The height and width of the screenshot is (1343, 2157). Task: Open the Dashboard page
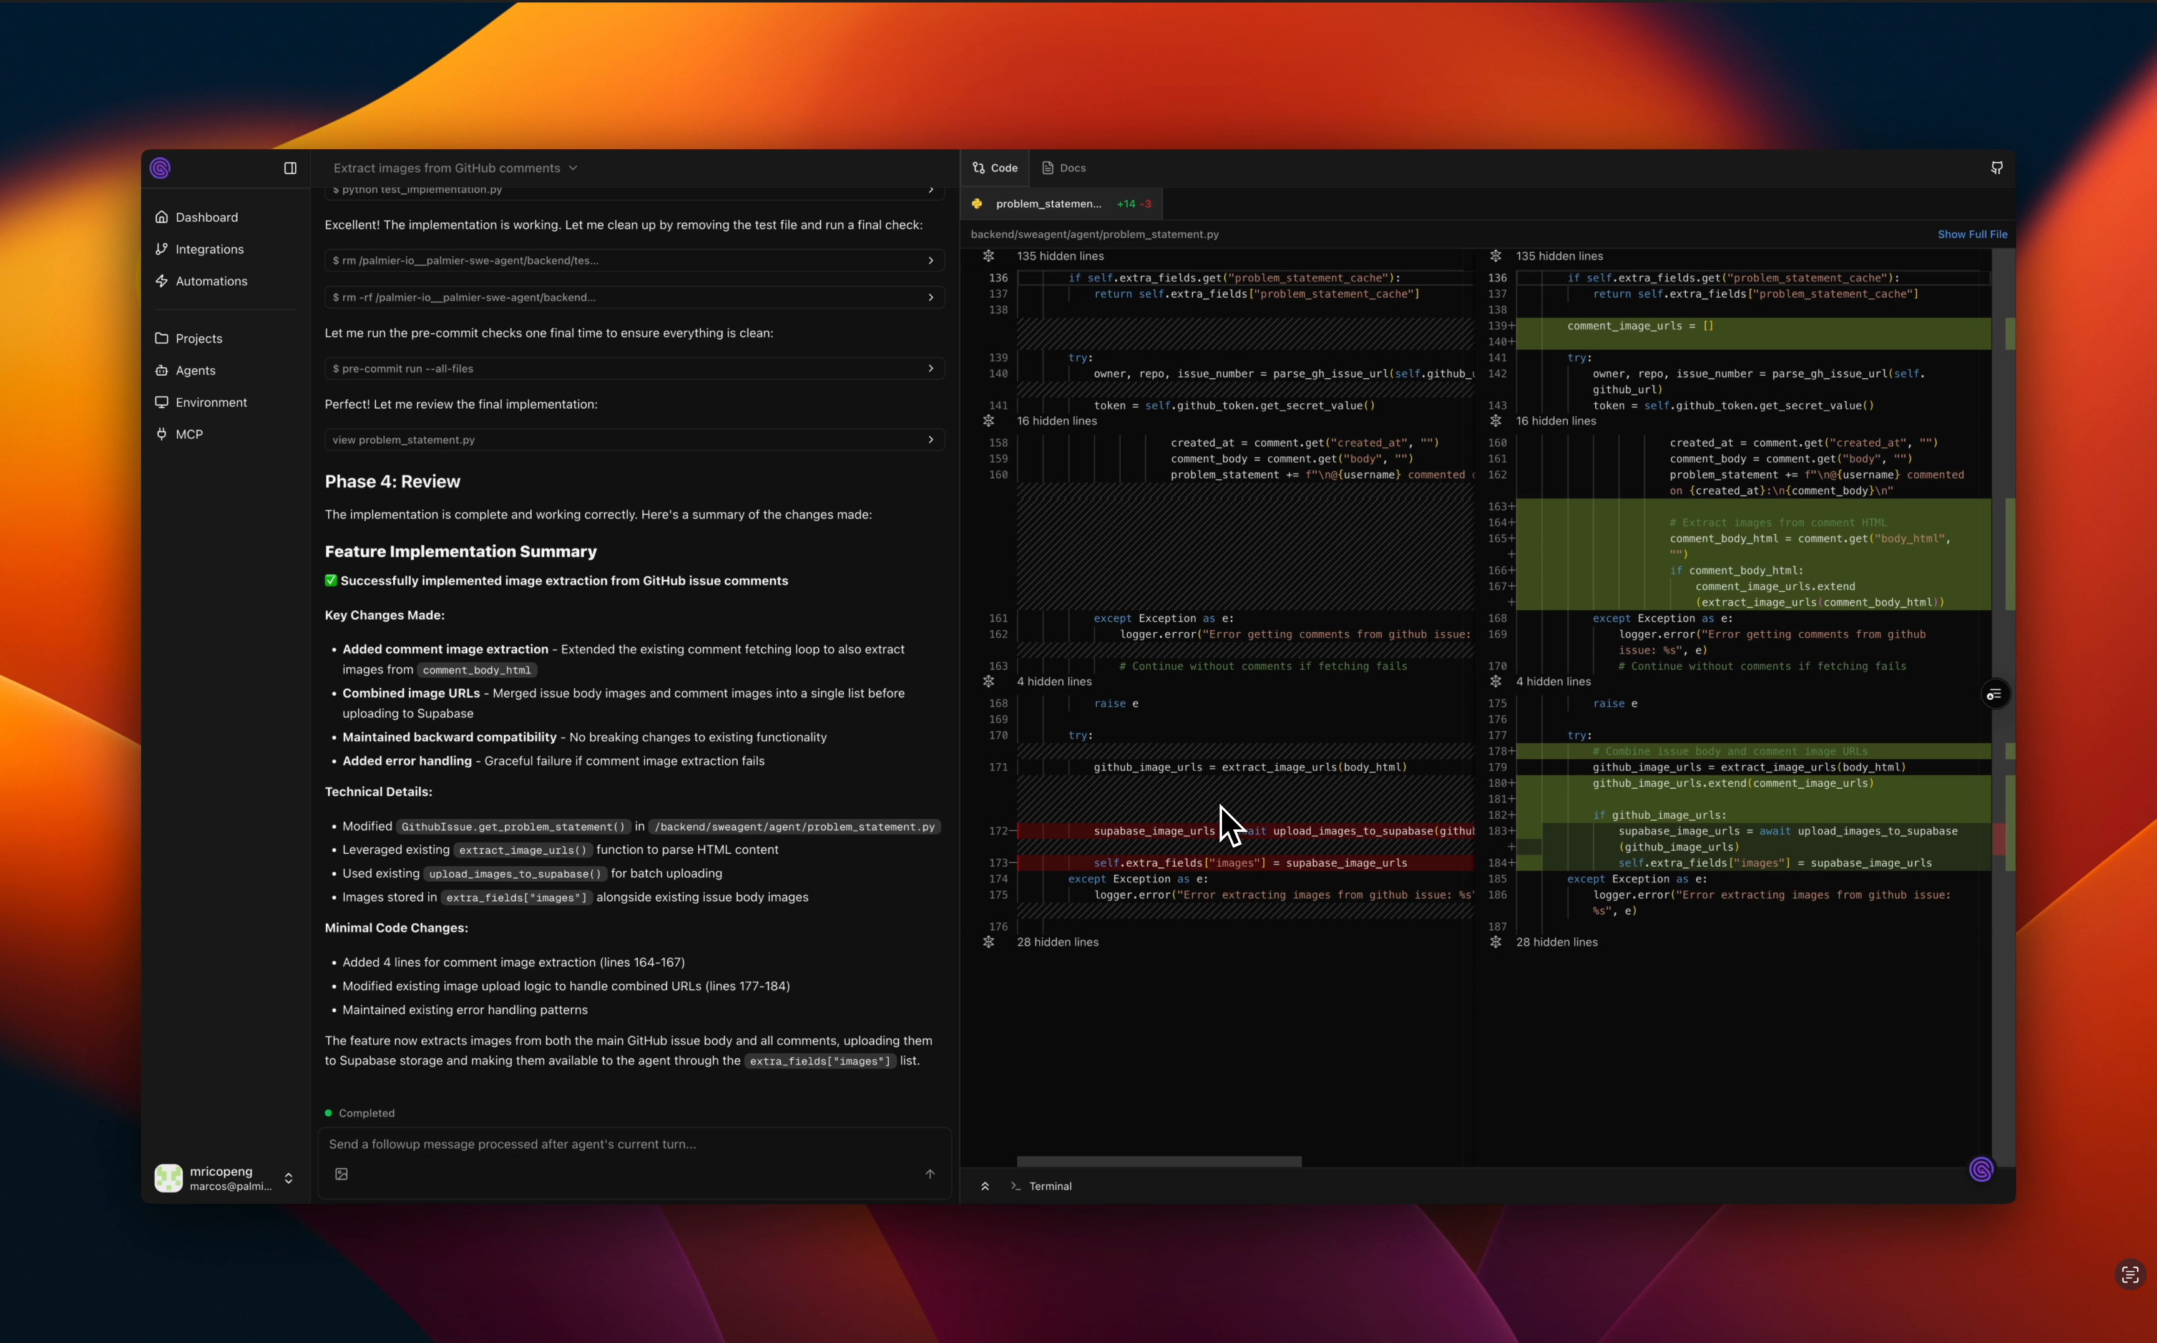pos(206,218)
